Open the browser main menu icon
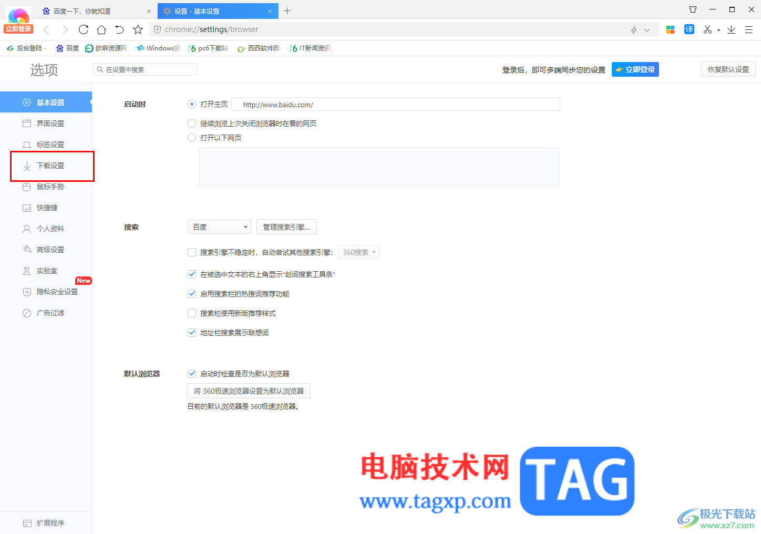 point(749,29)
